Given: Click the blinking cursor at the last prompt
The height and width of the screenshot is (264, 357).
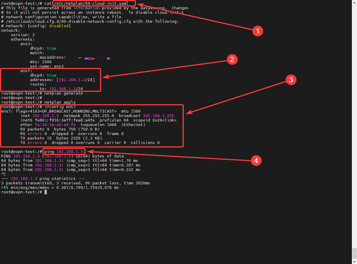Looking at the screenshot, I should coord(46,192).
